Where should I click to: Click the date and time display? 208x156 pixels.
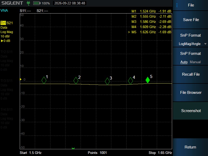pyautogui.click(x=70, y=3)
